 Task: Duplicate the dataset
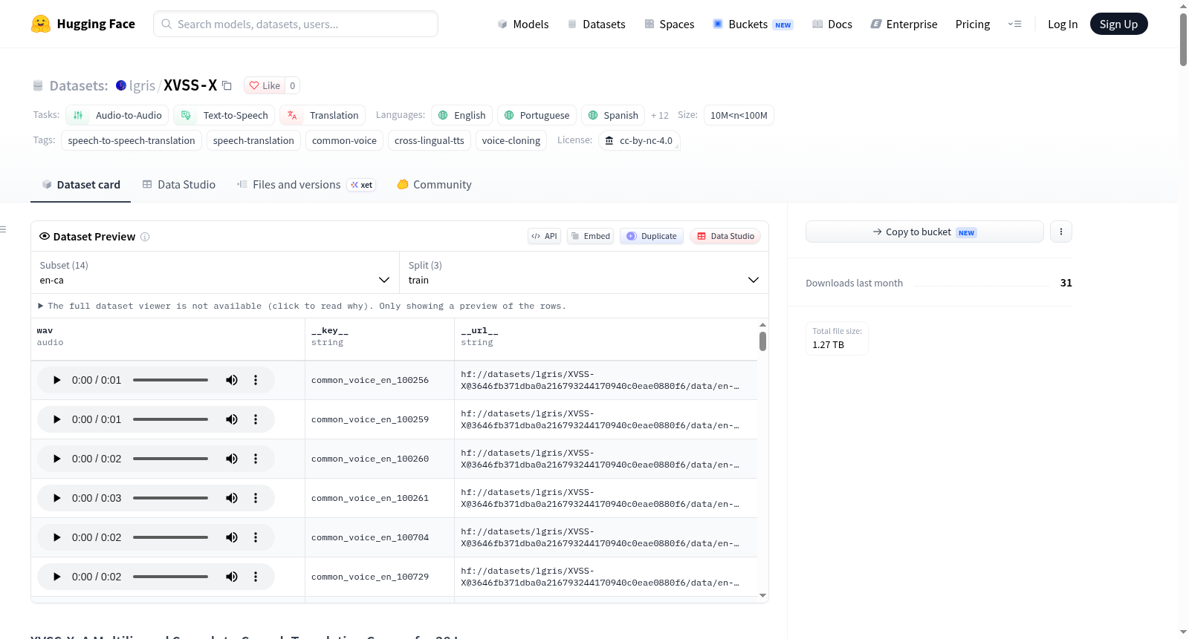point(652,236)
